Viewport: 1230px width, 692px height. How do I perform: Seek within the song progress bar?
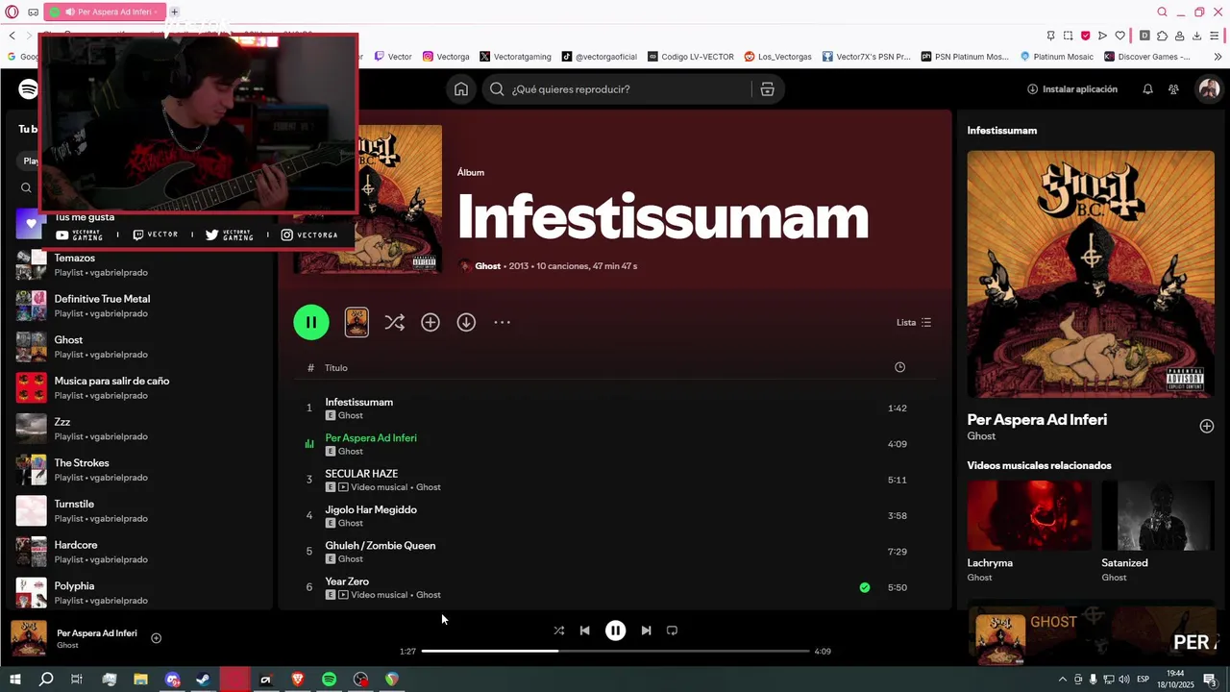coord(615,651)
